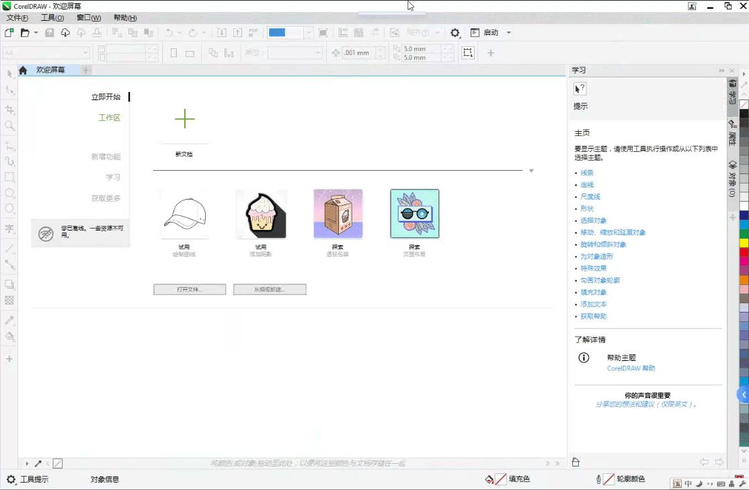Open the 添加文本 hint topic link
Image resolution: width=749 pixels, height=490 pixels.
tap(593, 304)
